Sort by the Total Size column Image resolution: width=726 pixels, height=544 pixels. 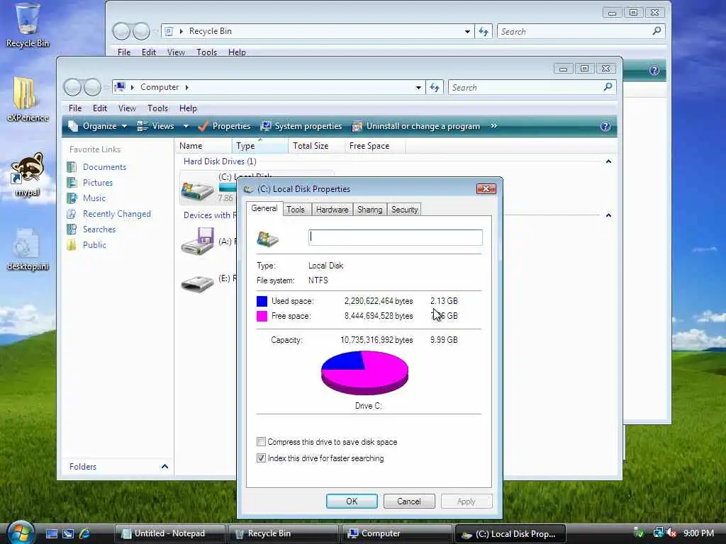[x=315, y=146]
